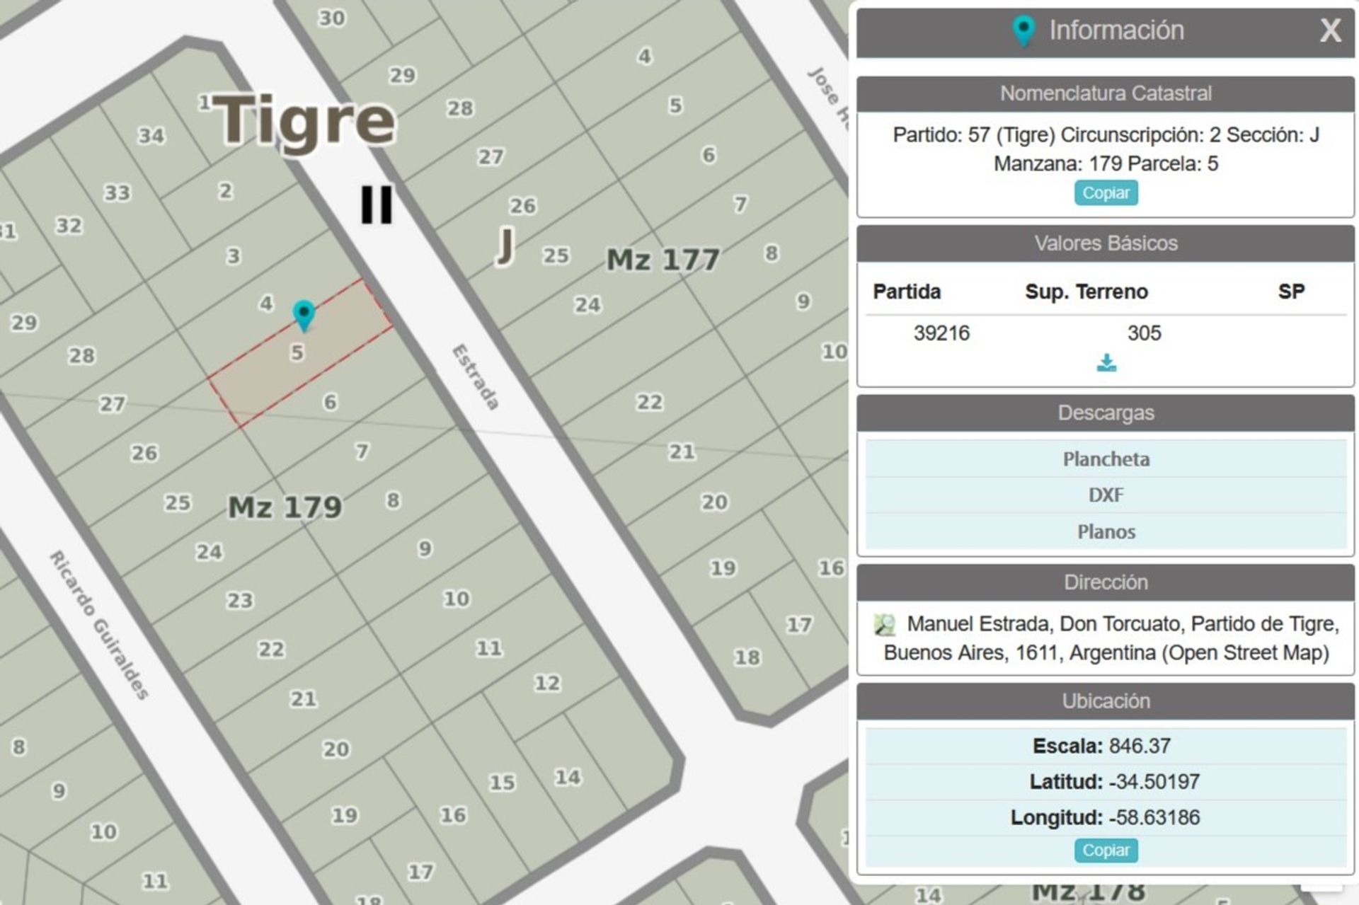
Task: Click the Estrada street label
Action: pos(476,377)
